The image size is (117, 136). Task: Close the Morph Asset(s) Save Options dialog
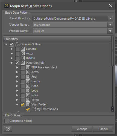111,6
